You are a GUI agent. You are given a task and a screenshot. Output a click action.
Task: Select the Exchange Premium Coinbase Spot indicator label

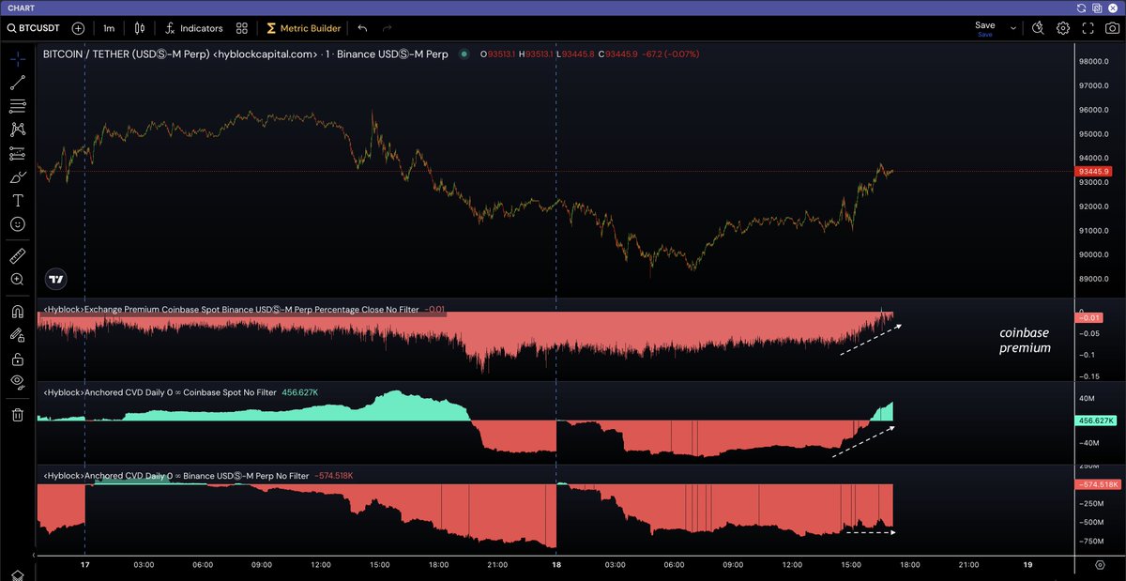pyautogui.click(x=230, y=308)
